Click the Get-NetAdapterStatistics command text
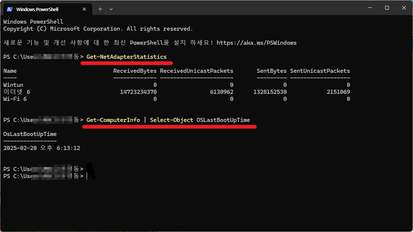This screenshot has width=413, height=232. pyautogui.click(x=126, y=57)
